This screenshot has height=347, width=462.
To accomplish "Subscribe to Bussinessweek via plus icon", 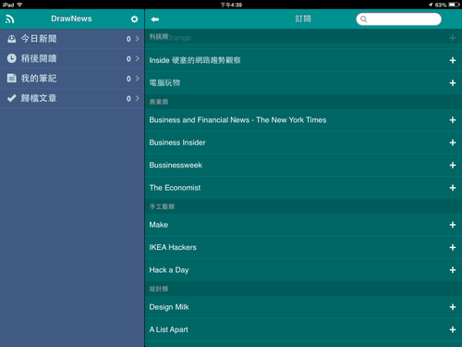I will (453, 166).
